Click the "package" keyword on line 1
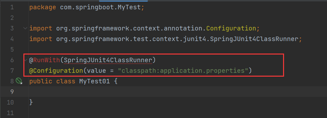 pos(43,8)
